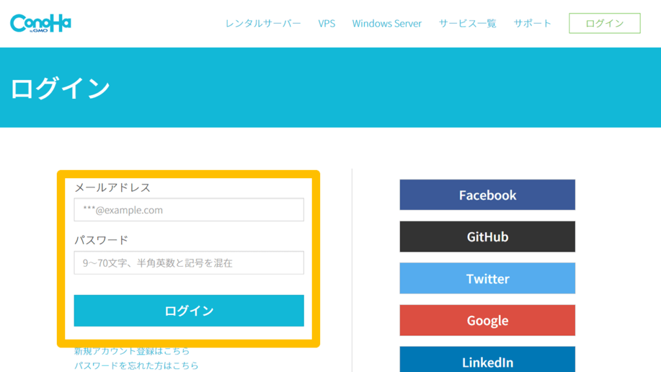Open the サービス一覧 menu item
The width and height of the screenshot is (661, 372).
[x=467, y=23]
